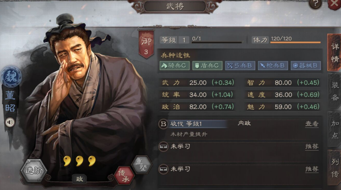
Task: Click 查看 link for the 砍伐 skill
Action: pos(312,124)
